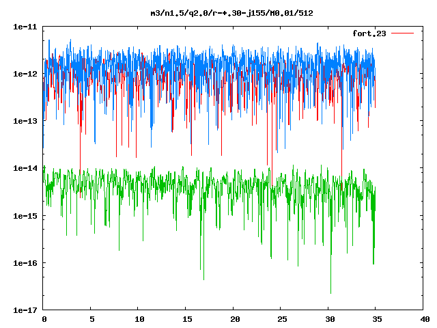Click the 1e-15 y-axis label

(25, 216)
